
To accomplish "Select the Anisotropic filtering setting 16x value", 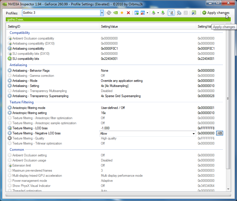I will click(104, 113).
